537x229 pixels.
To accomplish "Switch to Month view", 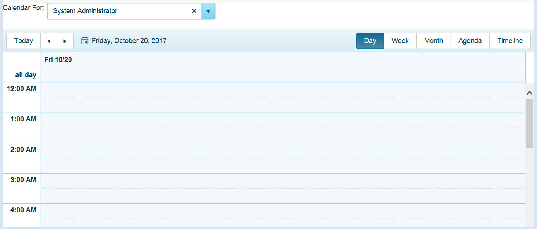I will tap(433, 40).
